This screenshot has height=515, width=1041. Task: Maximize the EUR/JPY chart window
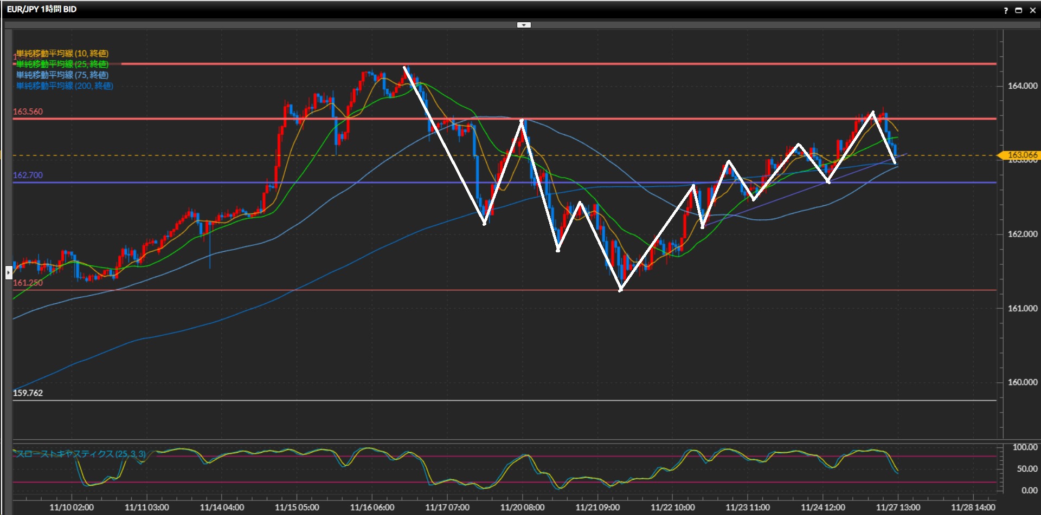[x=1019, y=10]
